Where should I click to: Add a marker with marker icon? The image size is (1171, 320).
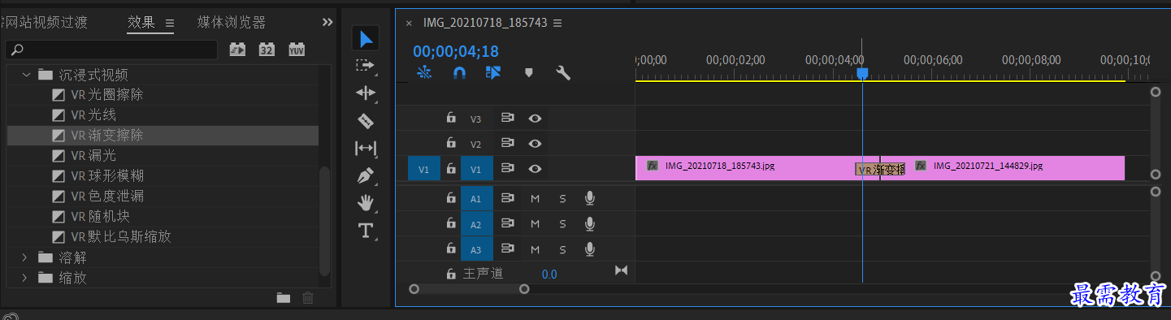(529, 72)
